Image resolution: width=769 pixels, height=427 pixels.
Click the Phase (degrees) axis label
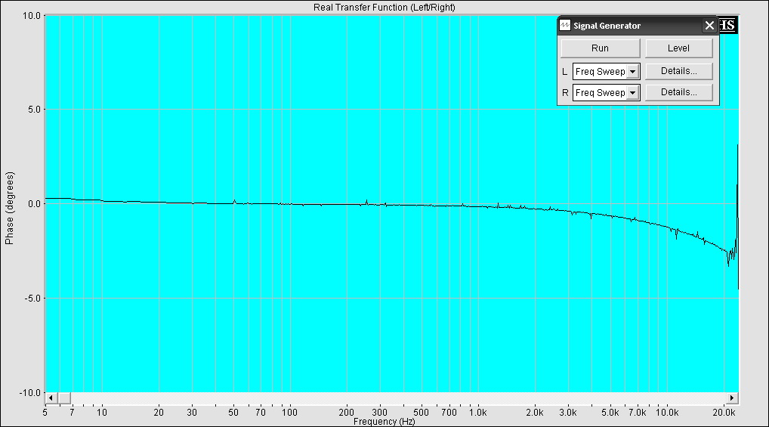pos(10,204)
